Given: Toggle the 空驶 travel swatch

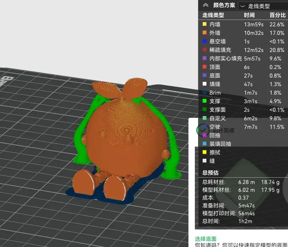Looking at the screenshot, I should coord(204,127).
